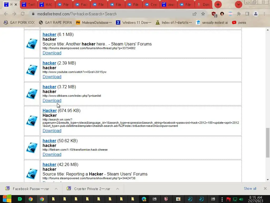Click the dtkbans.com banlist URL text
The width and height of the screenshot is (270, 203).
(x=72, y=96)
